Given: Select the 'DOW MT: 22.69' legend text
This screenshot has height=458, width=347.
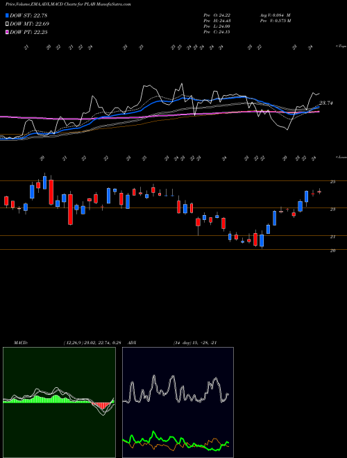Looking at the screenshot, I should 29,24.
